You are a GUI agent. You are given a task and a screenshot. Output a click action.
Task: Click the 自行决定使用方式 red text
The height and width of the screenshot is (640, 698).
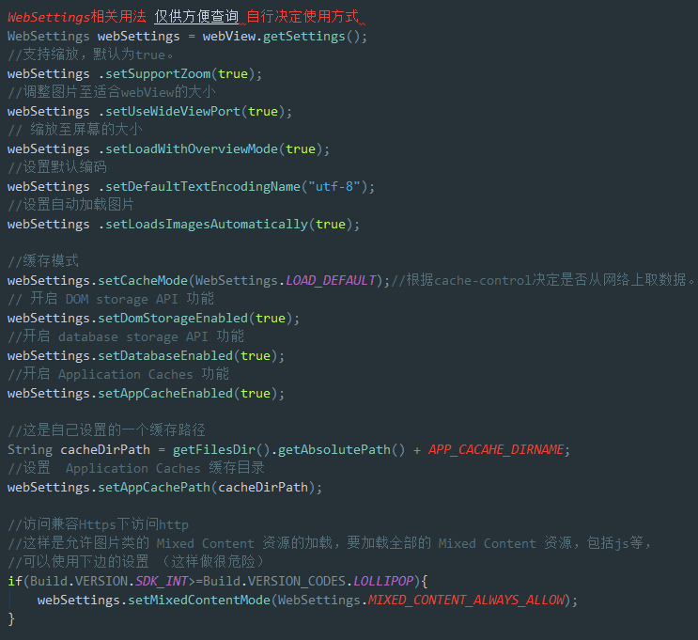302,17
